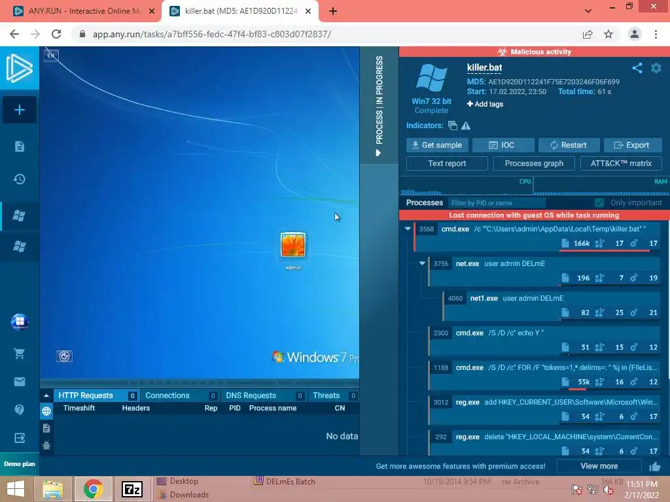670x502 pixels.
Task: Click the Add tags link
Action: point(485,104)
